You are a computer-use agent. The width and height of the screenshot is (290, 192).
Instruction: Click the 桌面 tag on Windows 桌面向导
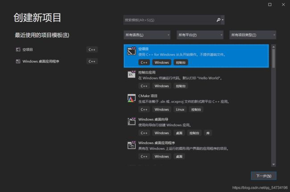179,133
